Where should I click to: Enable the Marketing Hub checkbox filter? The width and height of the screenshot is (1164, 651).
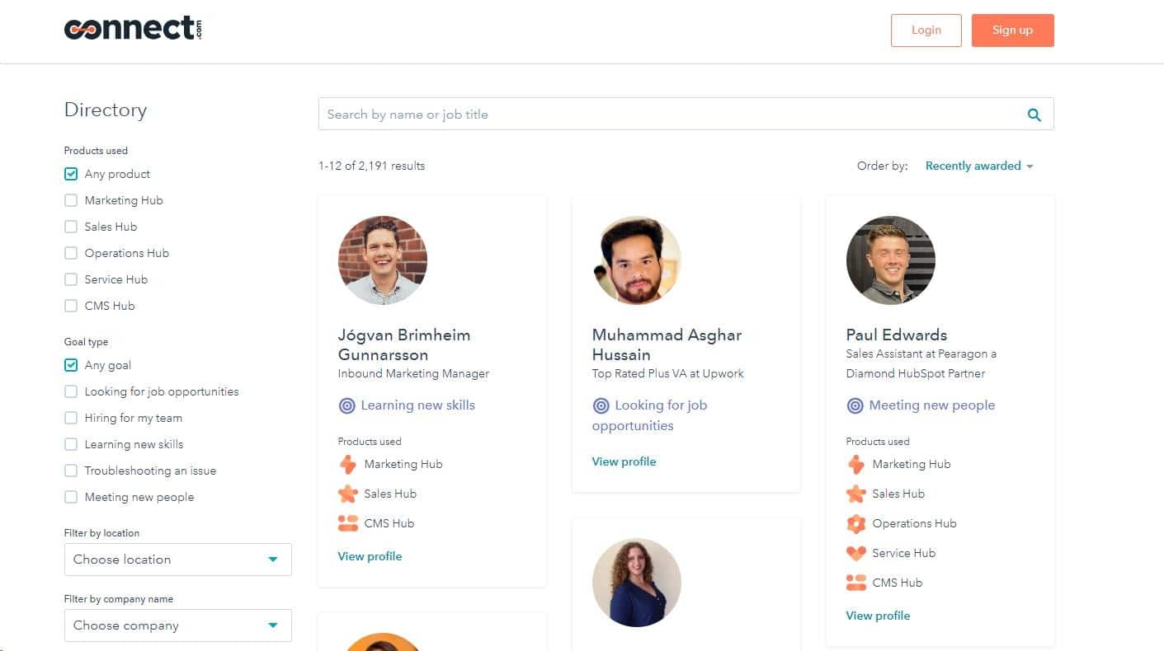pos(71,200)
